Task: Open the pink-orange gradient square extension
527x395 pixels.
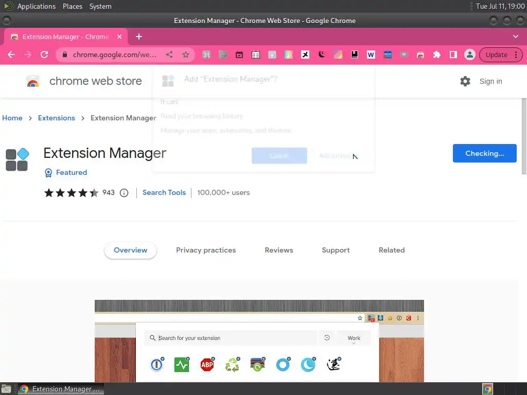Action: click(x=338, y=55)
